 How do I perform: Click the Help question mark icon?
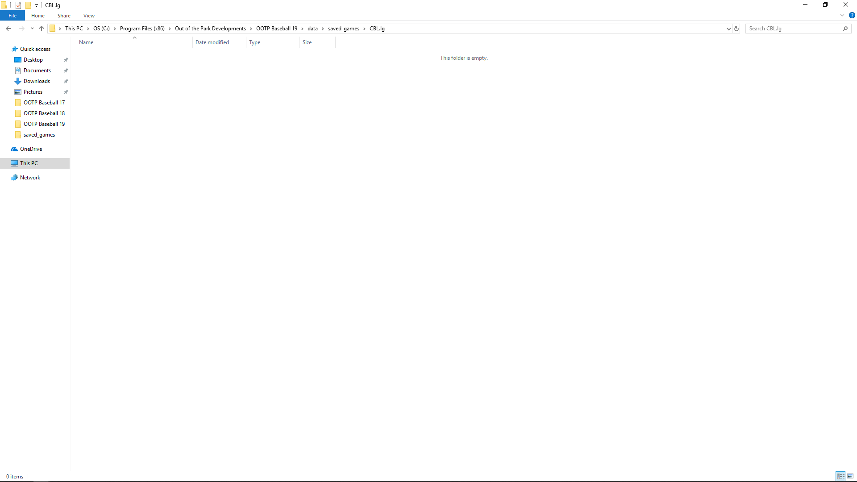[x=852, y=16]
